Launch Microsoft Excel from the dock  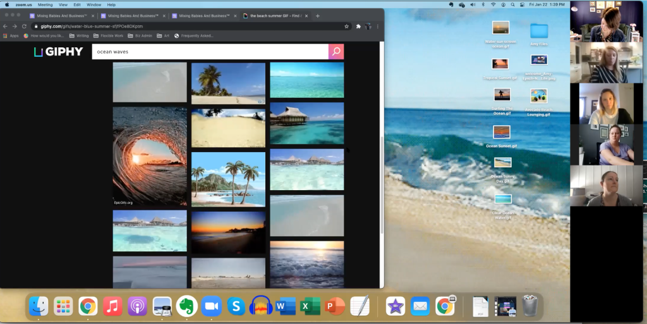[x=310, y=306]
